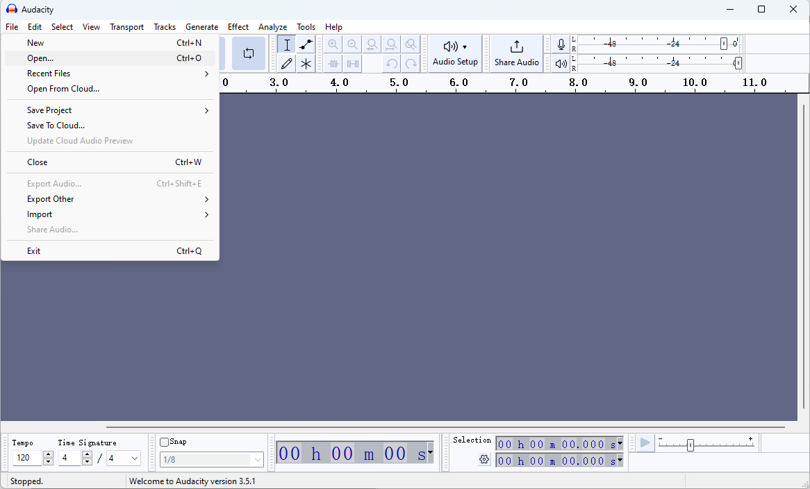Choose Open... from the File menu
810x489 pixels.
(x=110, y=58)
